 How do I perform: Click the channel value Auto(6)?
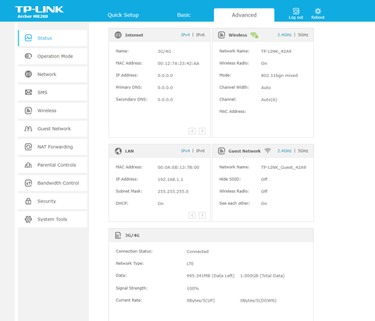point(269,100)
